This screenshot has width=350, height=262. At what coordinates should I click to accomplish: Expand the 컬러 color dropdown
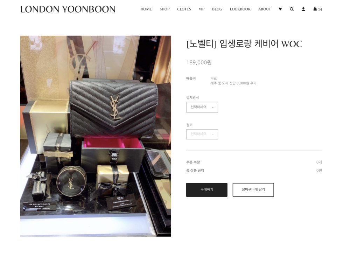[202, 134]
